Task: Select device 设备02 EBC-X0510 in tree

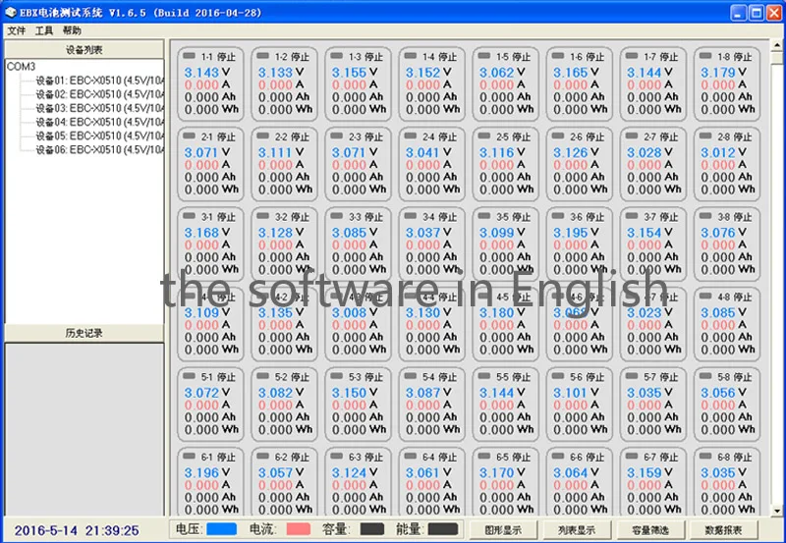Action: [x=100, y=94]
